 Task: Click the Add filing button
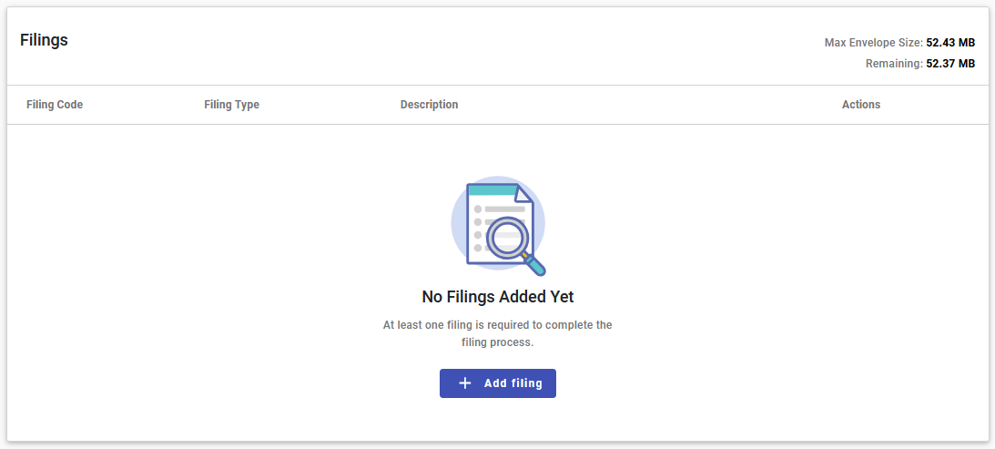click(498, 383)
